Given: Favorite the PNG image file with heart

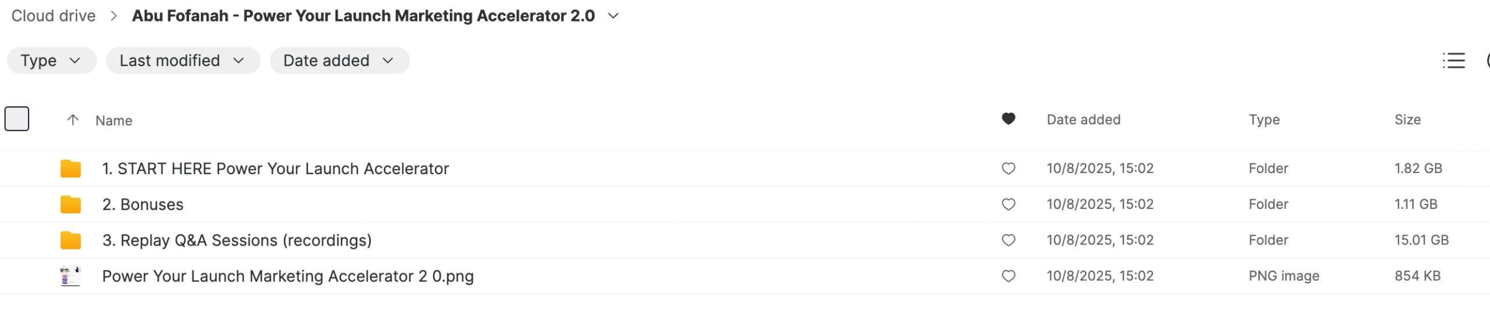Looking at the screenshot, I should (x=1008, y=276).
